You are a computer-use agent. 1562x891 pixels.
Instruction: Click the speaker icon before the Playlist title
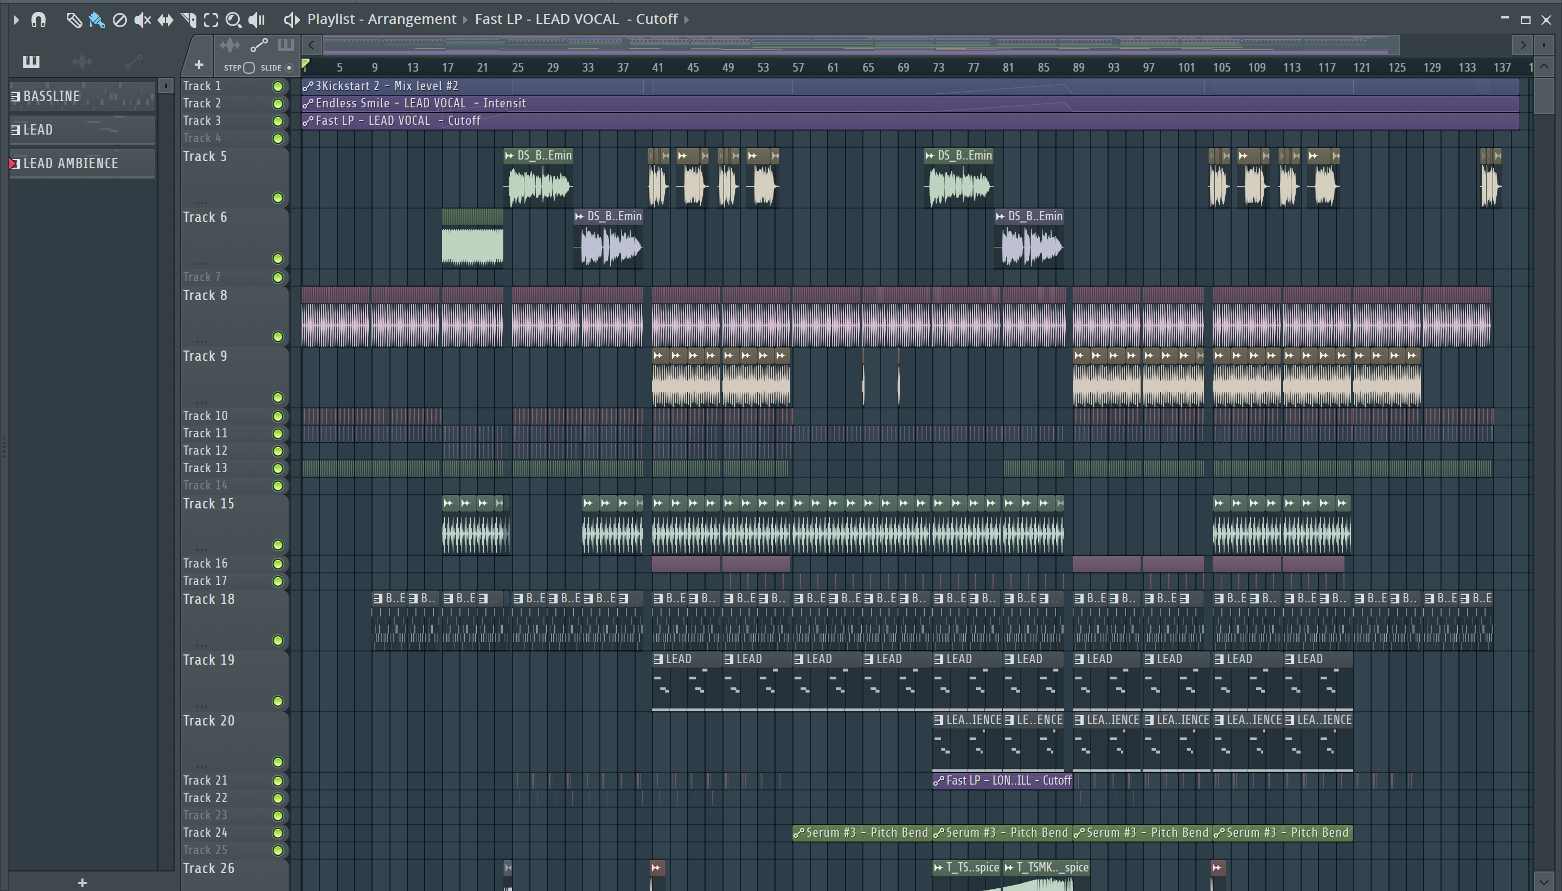(x=291, y=20)
